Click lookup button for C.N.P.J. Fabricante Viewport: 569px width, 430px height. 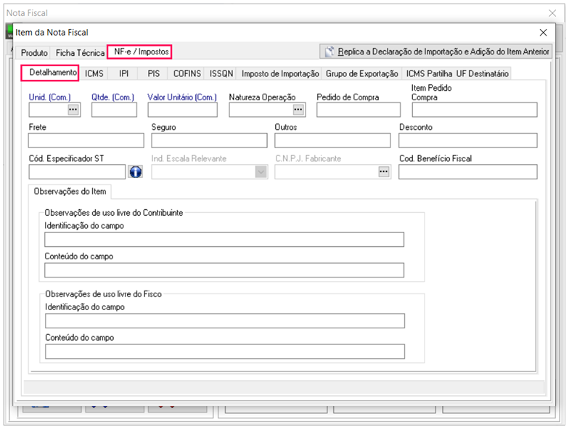[384, 172]
